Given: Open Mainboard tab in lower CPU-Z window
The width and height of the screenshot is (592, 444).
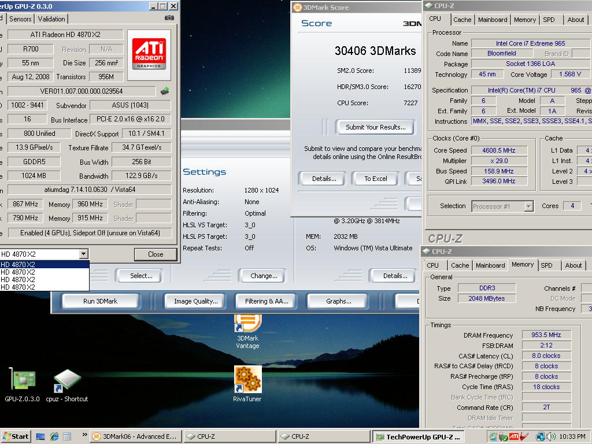Looking at the screenshot, I should pyautogui.click(x=490, y=265).
